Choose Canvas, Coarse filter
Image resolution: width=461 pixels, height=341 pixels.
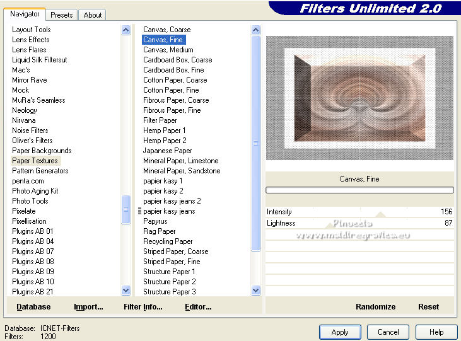point(167,30)
